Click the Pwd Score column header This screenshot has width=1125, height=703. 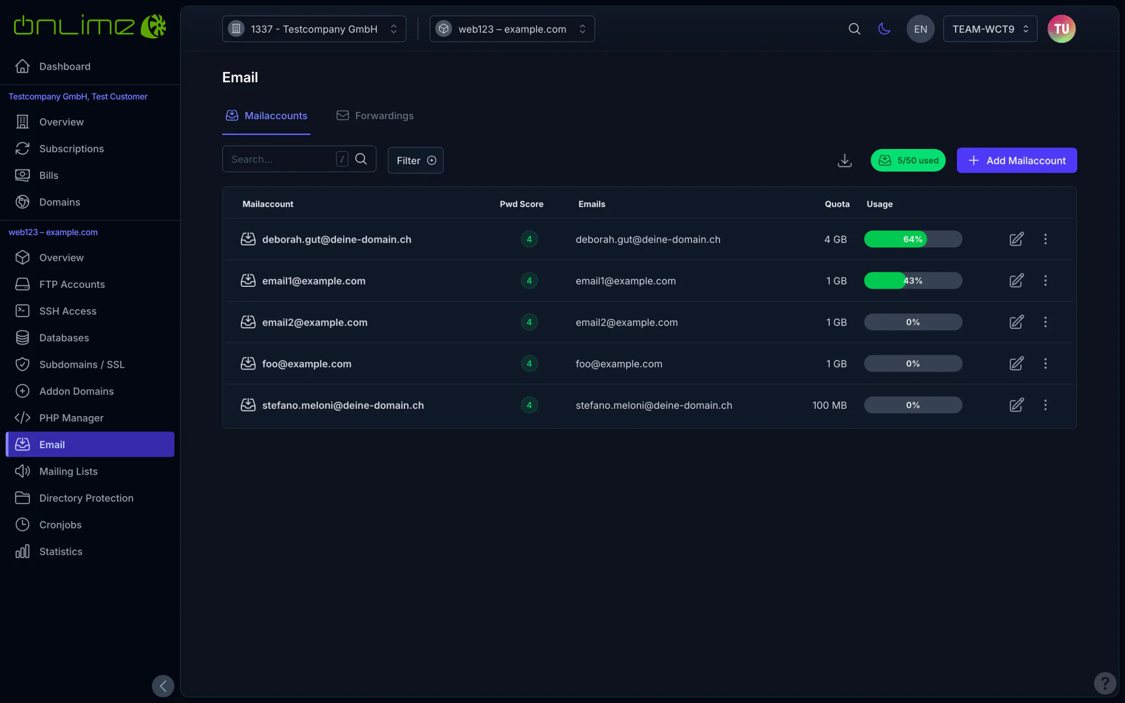point(521,204)
